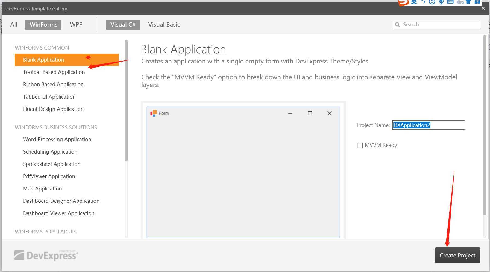Screen dimensions: 490x272
Task: Click the magnifier icon in Search box
Action: point(398,25)
